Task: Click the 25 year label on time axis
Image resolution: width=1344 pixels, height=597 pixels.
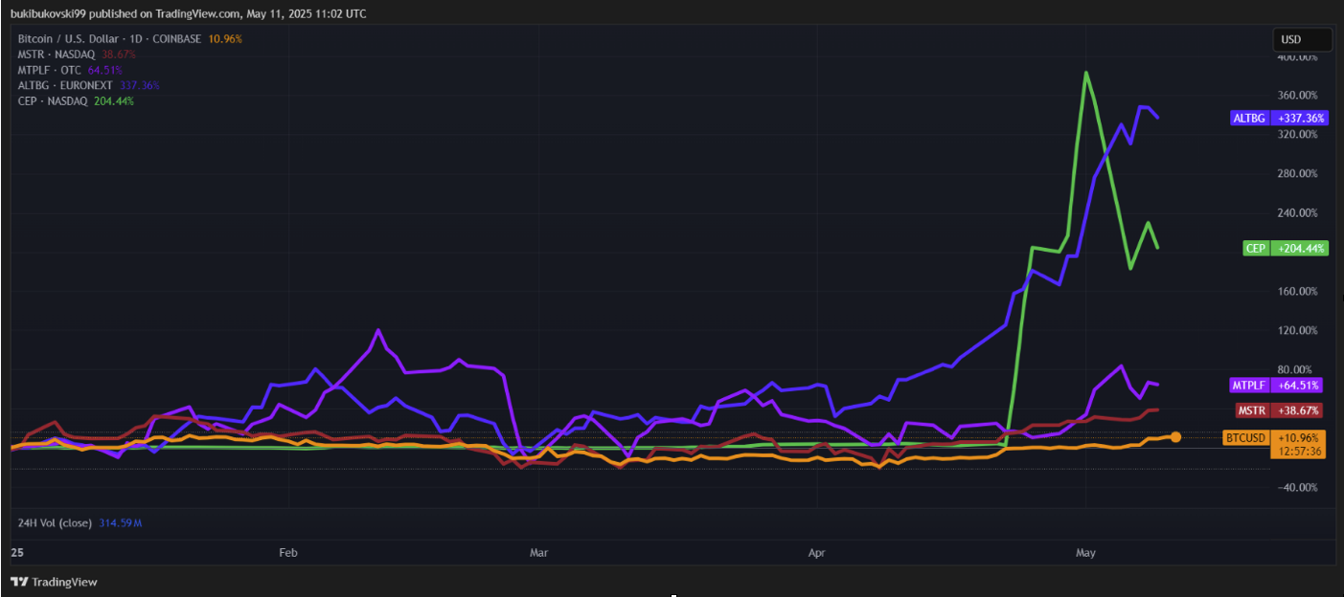Action: (16, 553)
